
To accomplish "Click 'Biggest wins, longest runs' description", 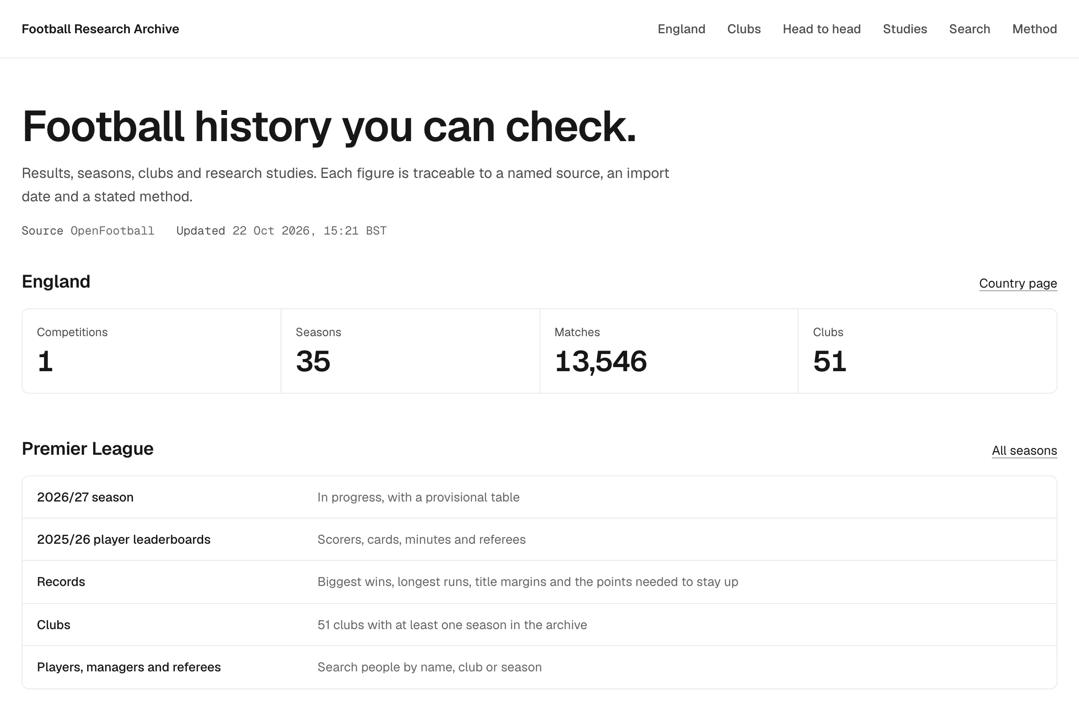I will click(x=527, y=582).
